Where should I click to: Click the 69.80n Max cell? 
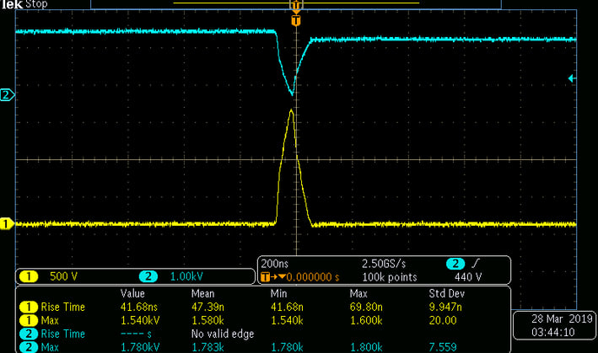[366, 307]
